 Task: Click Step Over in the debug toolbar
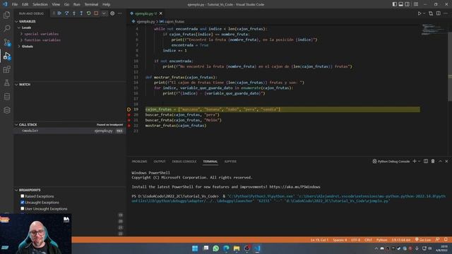click(x=66, y=13)
